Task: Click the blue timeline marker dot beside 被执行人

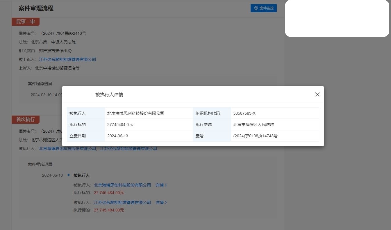Action: (x=68, y=175)
